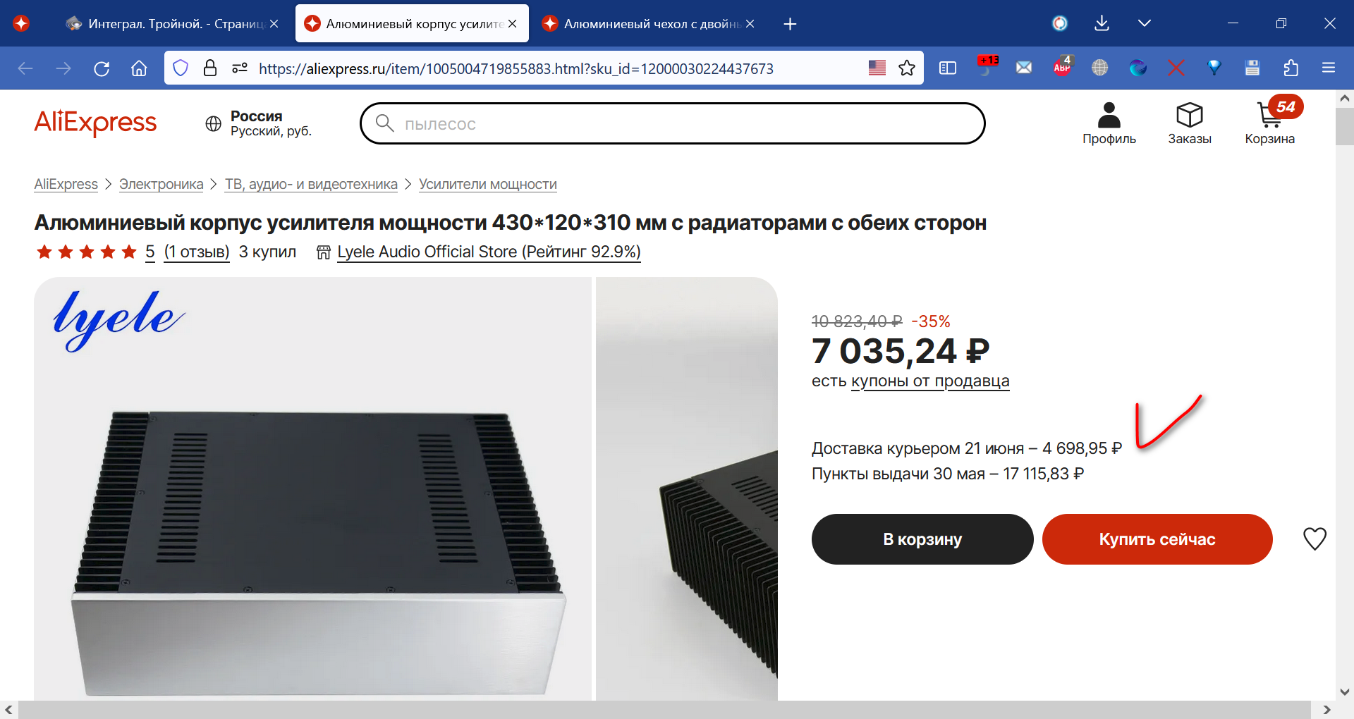1354x719 pixels.
Task: Open the Заказы orders icon
Action: tap(1189, 123)
